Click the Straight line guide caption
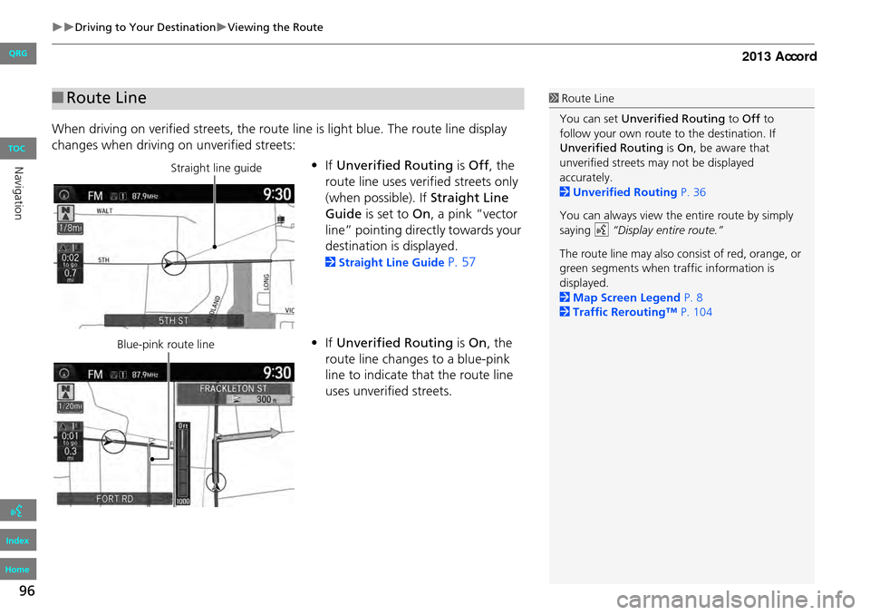The width and height of the screenshot is (870, 615). 216,168
